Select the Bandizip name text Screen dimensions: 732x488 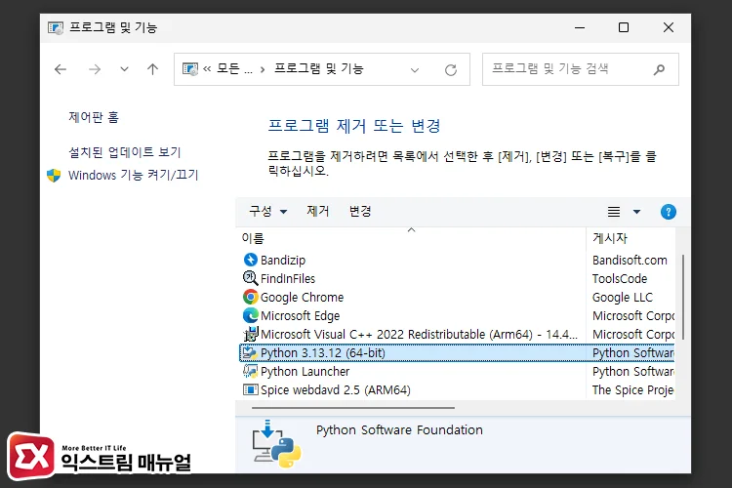coord(283,261)
